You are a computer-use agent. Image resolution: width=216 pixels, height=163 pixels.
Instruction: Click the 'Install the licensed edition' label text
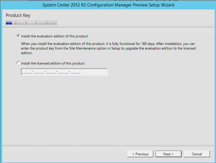coord(53,63)
